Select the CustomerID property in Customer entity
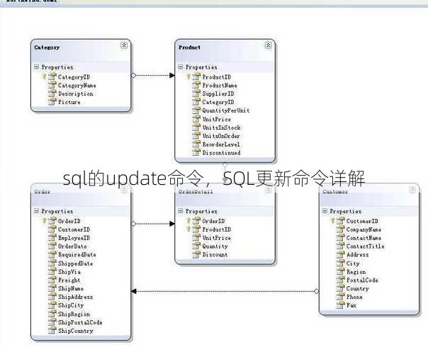428x347 pixels. point(362,221)
